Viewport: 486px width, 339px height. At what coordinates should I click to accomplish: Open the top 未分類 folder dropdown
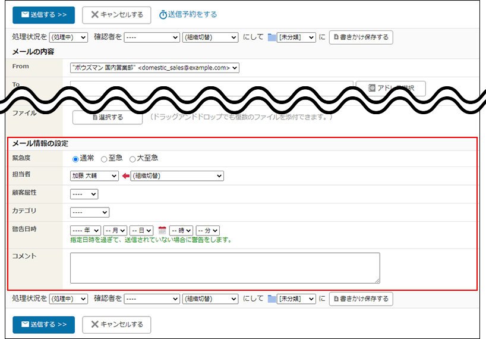[x=296, y=37]
